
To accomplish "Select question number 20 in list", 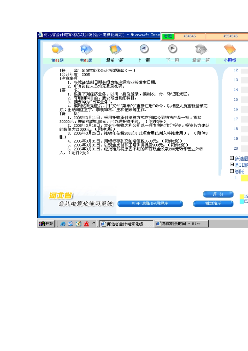I will (x=236, y=148).
